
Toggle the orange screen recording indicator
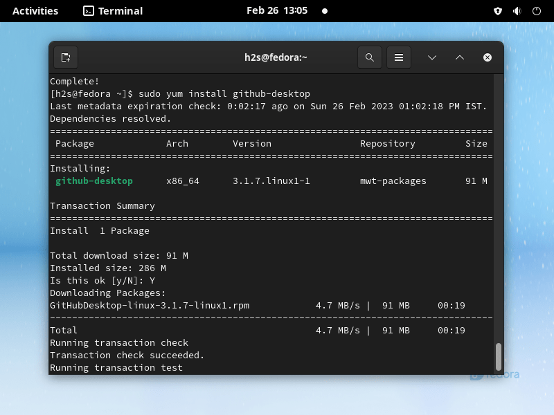click(x=324, y=10)
